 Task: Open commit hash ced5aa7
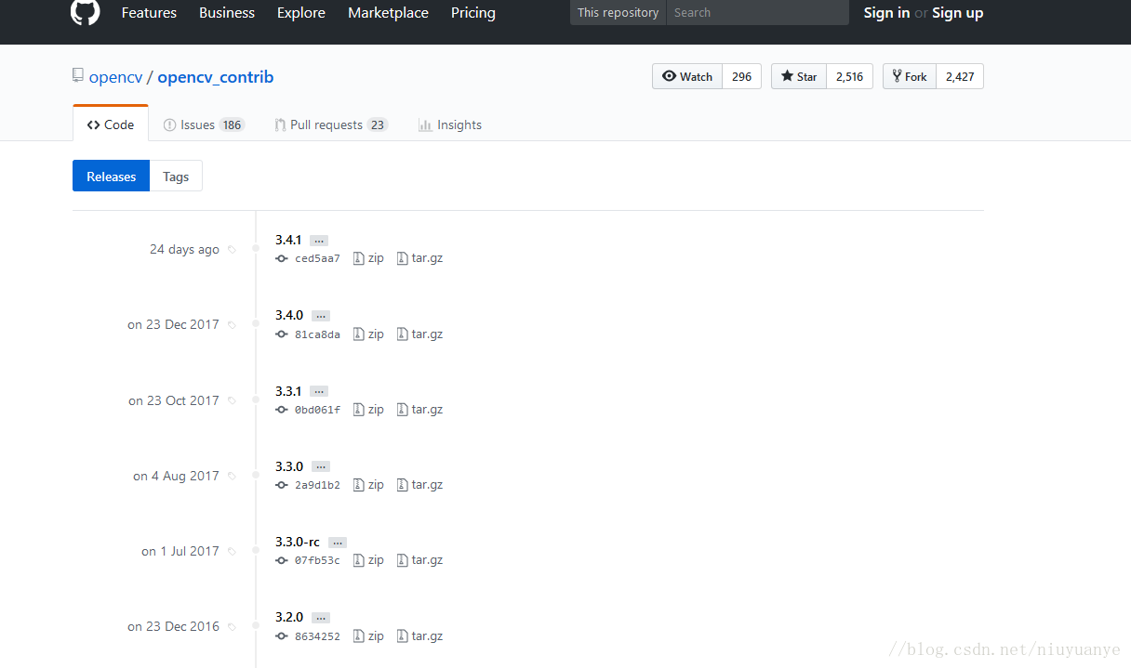point(317,258)
